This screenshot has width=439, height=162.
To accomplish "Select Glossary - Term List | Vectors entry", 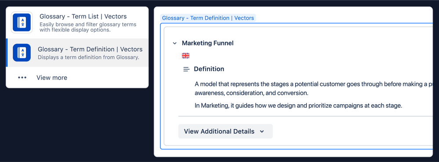I will coord(77,22).
